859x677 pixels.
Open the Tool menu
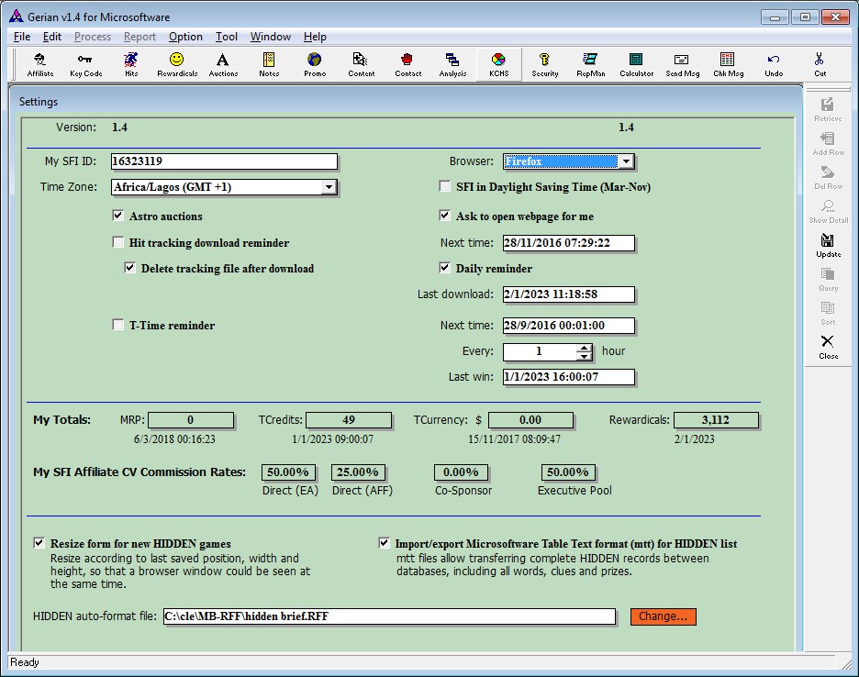click(227, 37)
